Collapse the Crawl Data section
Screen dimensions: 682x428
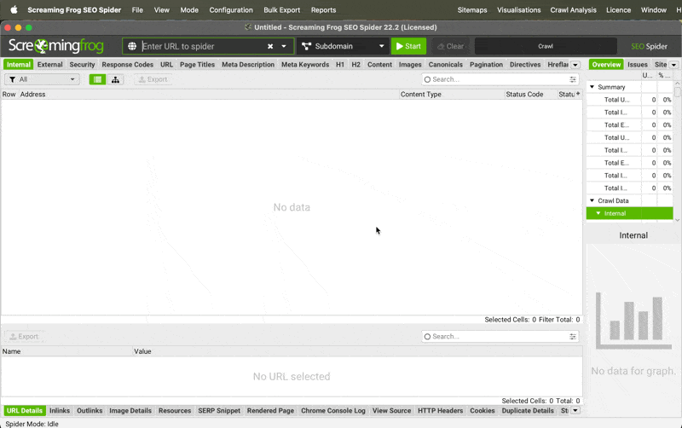pyautogui.click(x=592, y=200)
